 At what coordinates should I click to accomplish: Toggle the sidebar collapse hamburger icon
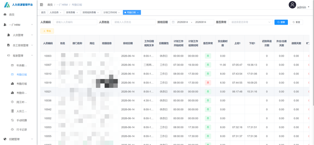pos(42,5)
